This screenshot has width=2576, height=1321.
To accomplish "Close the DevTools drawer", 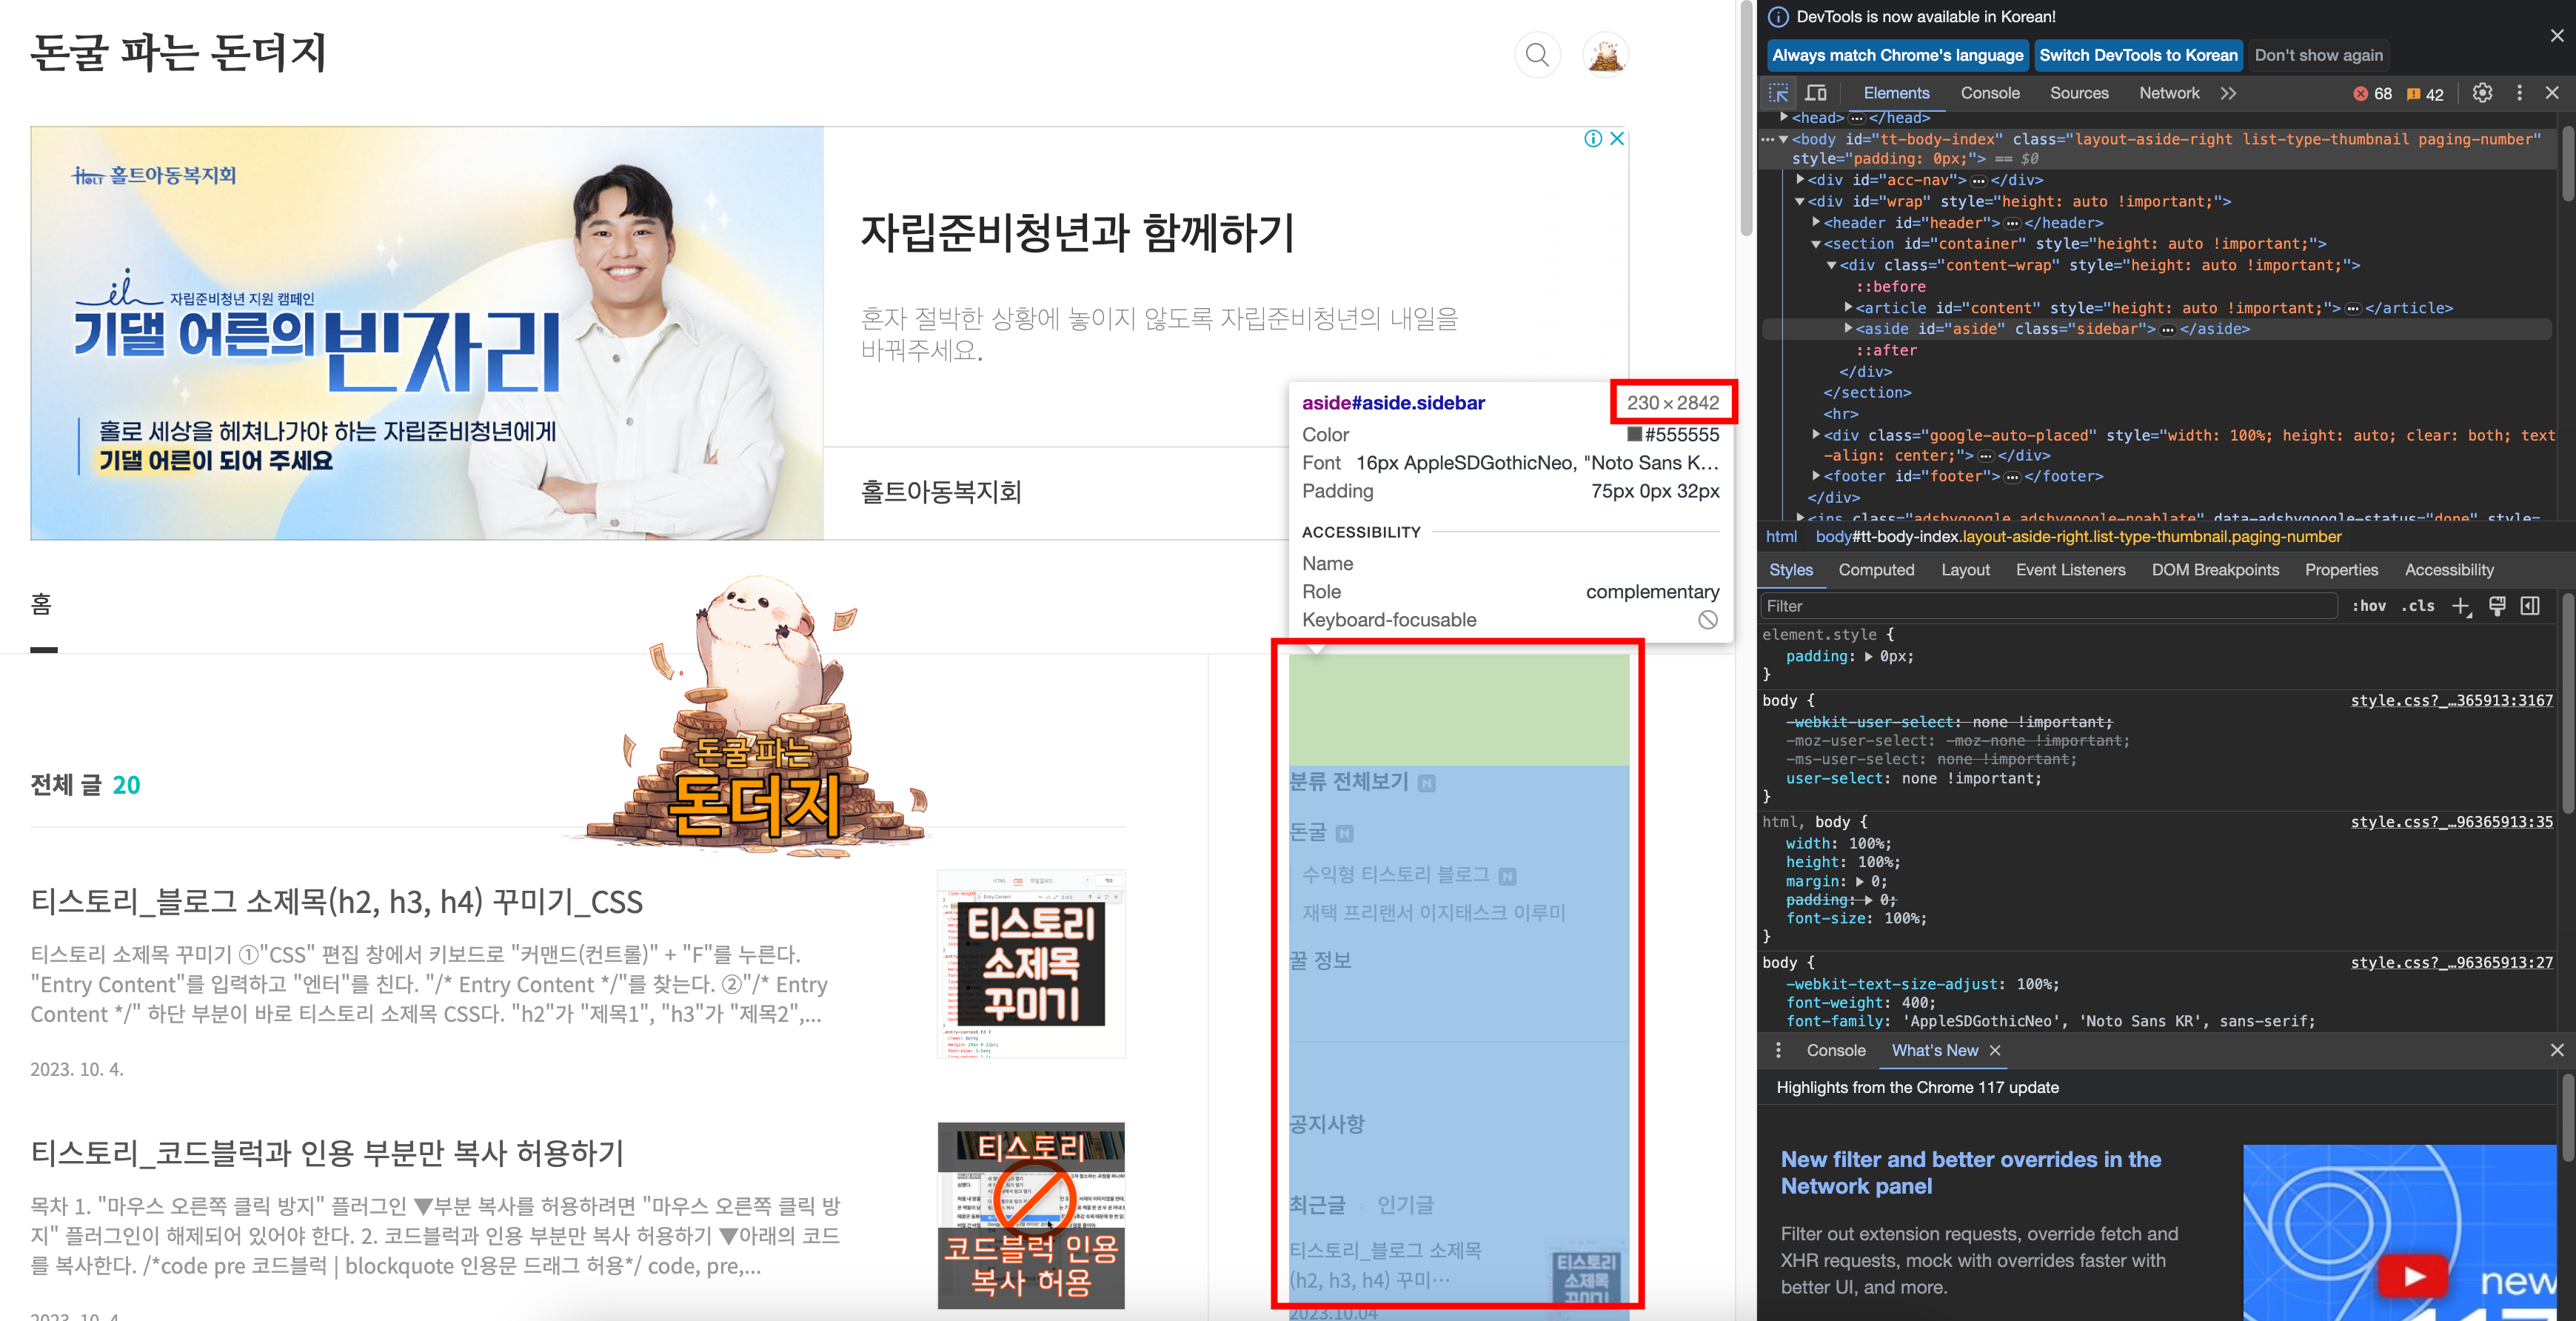I will tap(2557, 1050).
